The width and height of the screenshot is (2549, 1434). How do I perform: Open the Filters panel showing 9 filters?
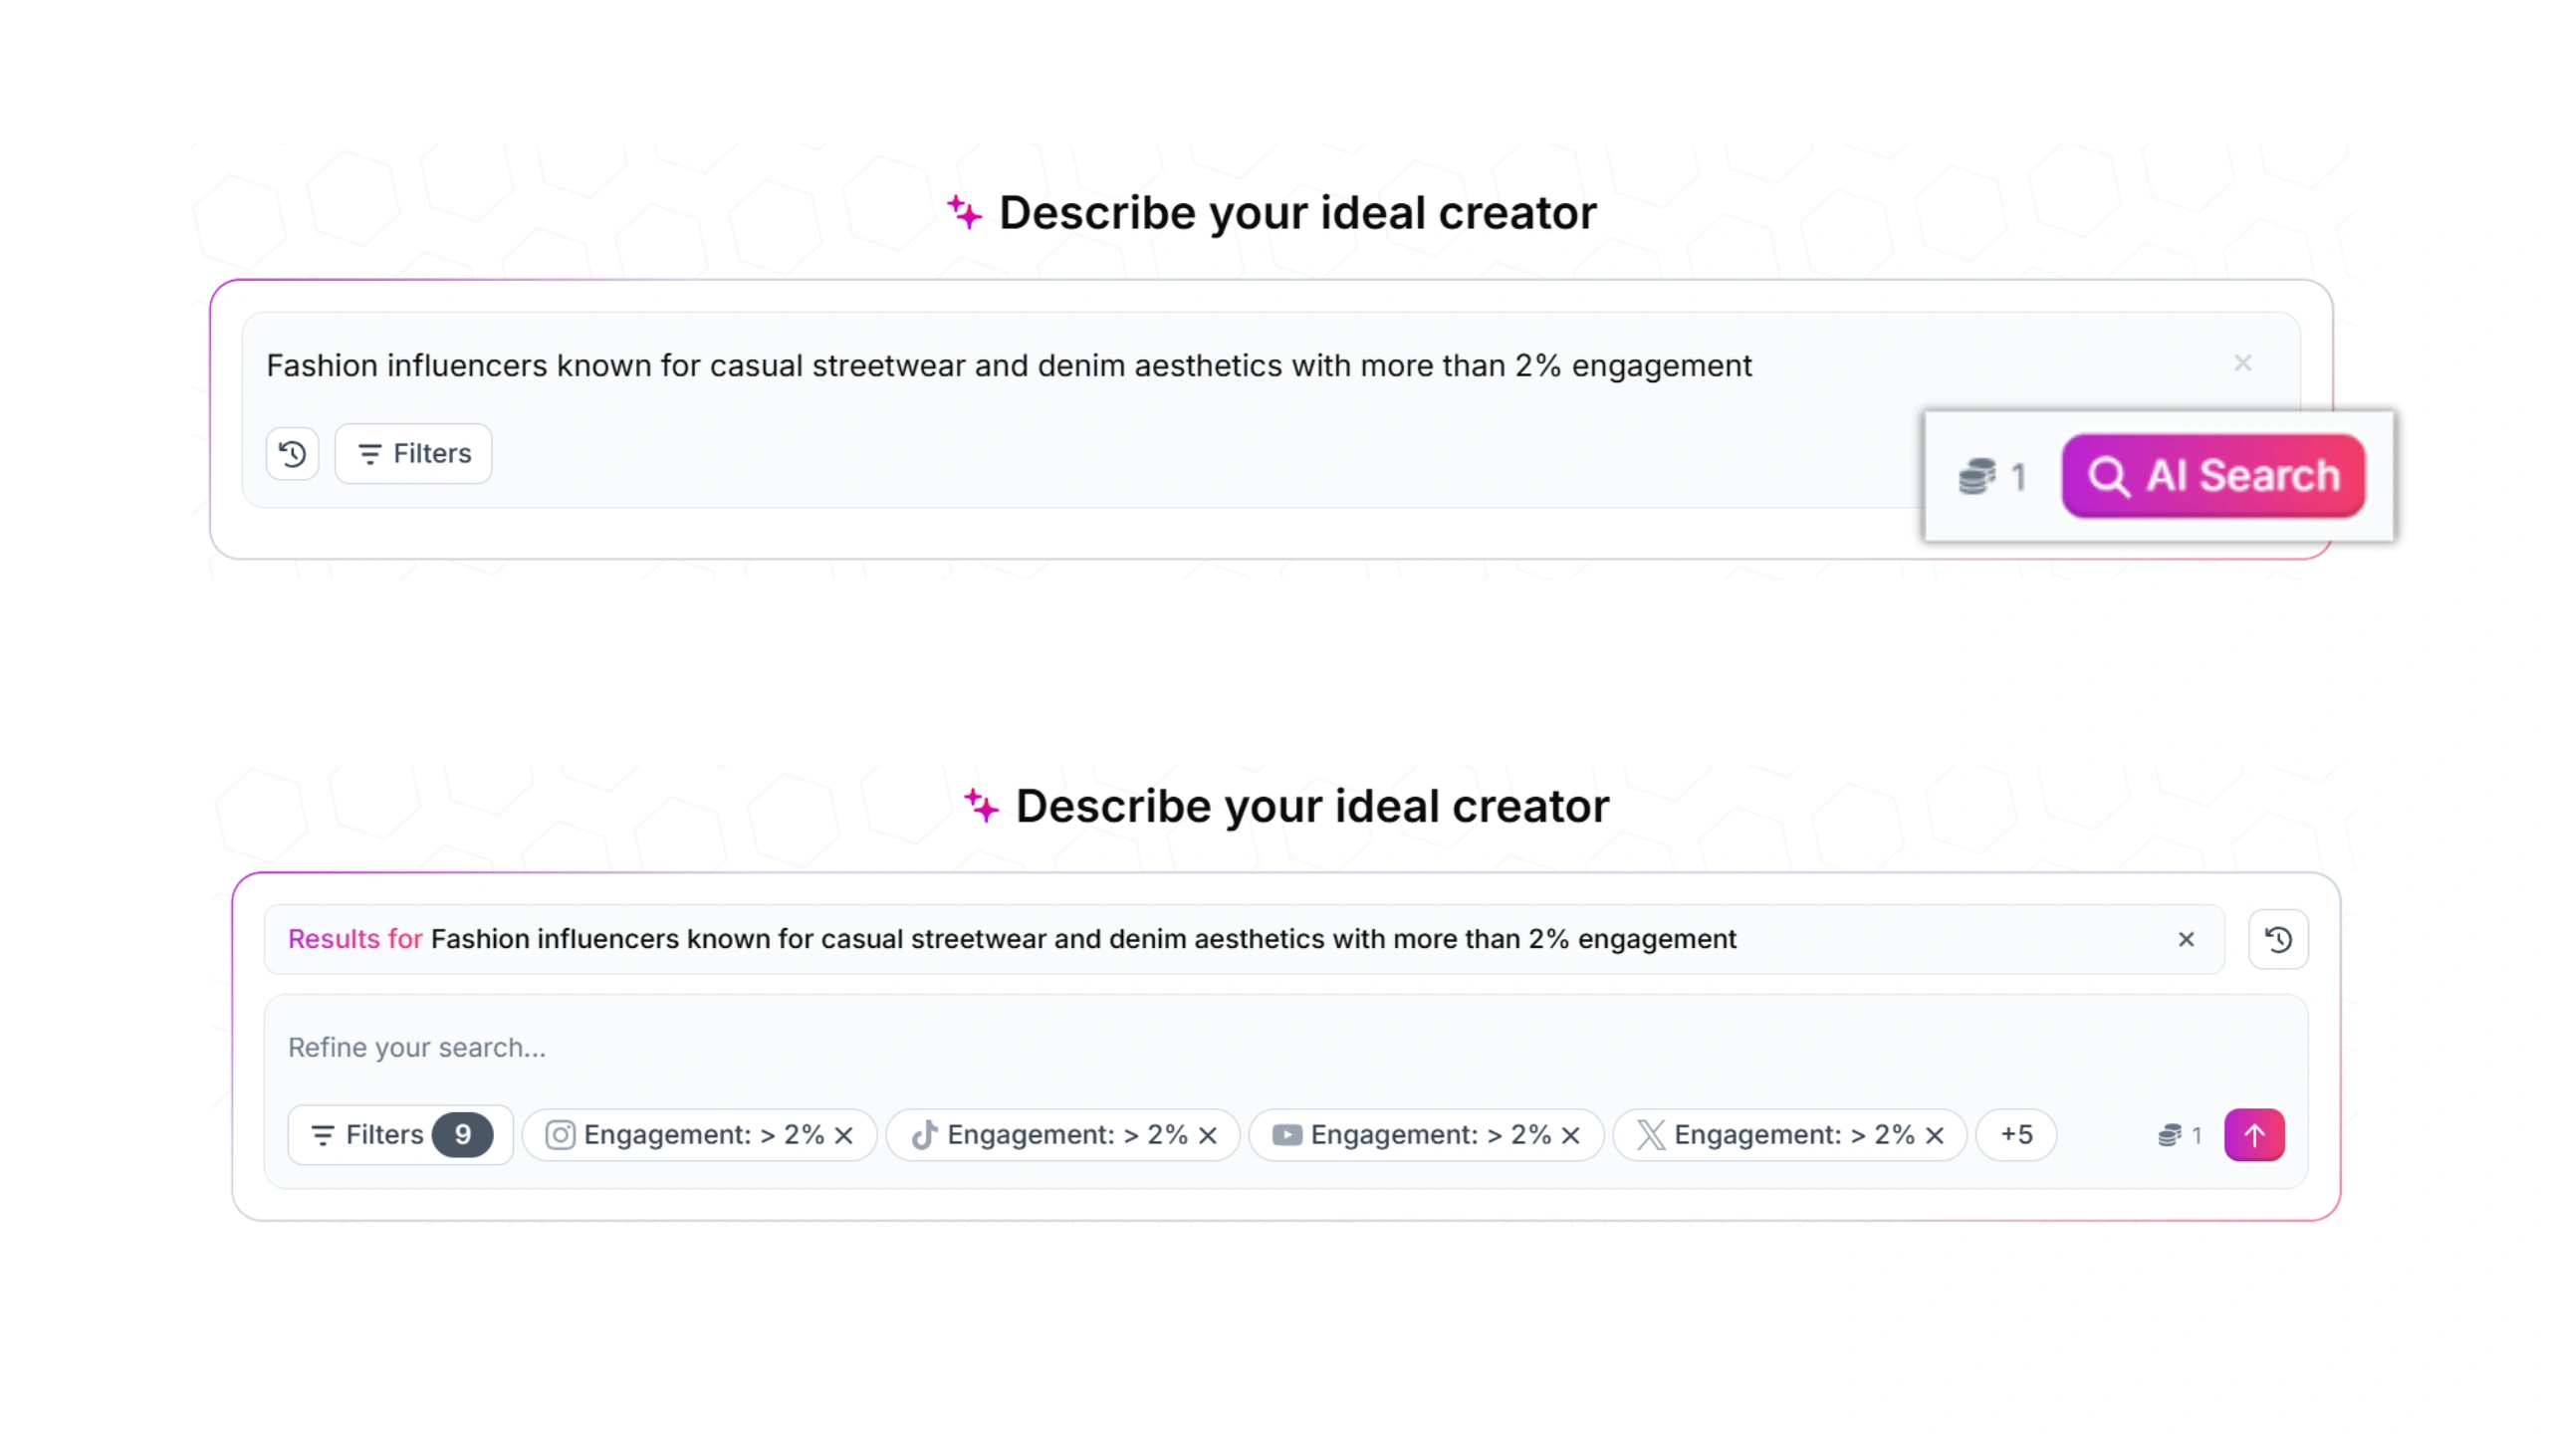400,1135
